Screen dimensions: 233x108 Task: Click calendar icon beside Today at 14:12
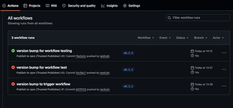coord(192,51)
